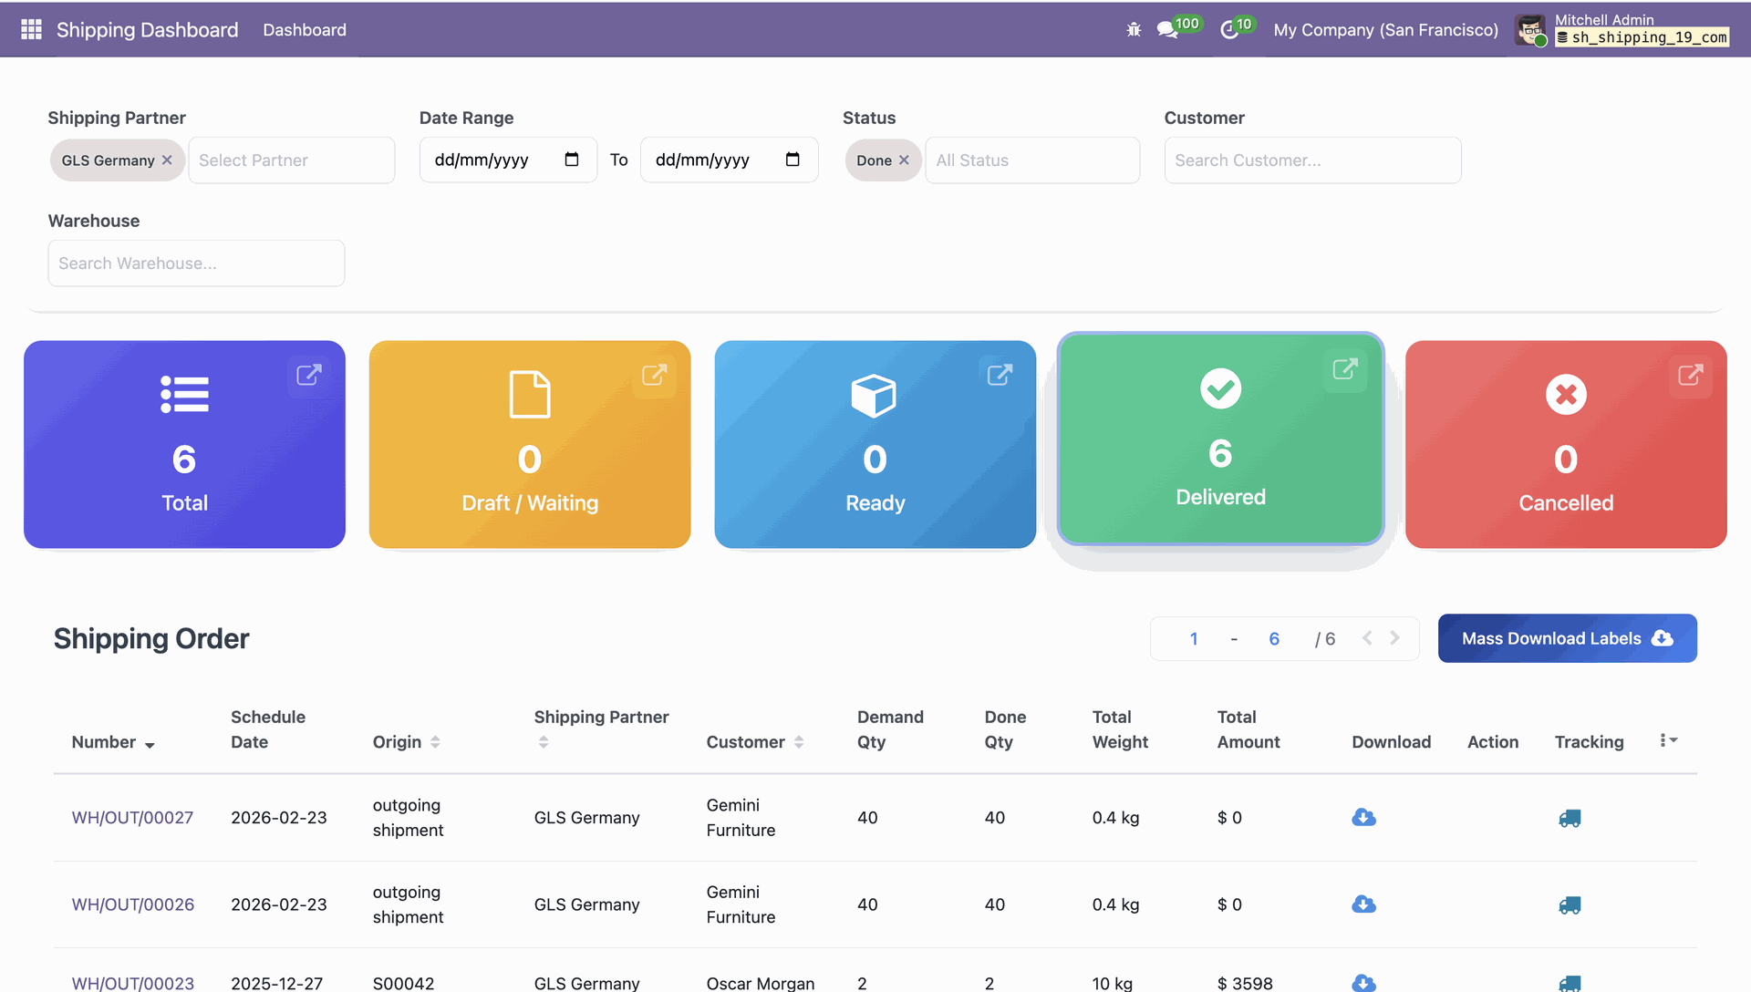Screen dimensions: 1751x992
Task: Open optional columns toggle in table header
Action: pyautogui.click(x=1668, y=740)
